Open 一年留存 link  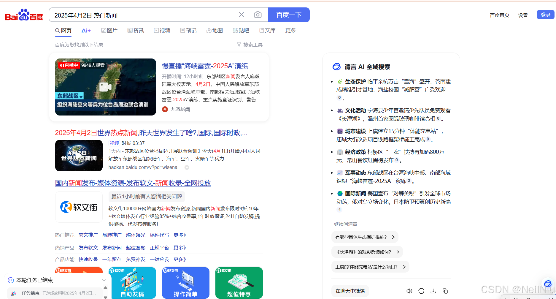(112, 259)
